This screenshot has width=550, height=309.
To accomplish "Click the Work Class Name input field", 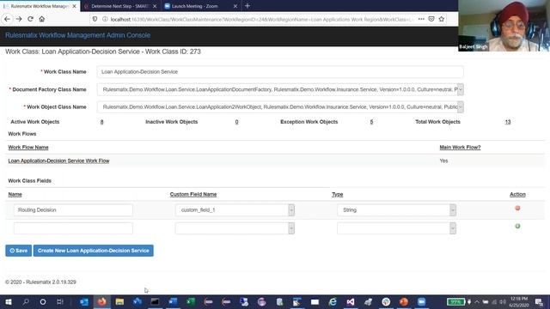I will tap(280, 72).
